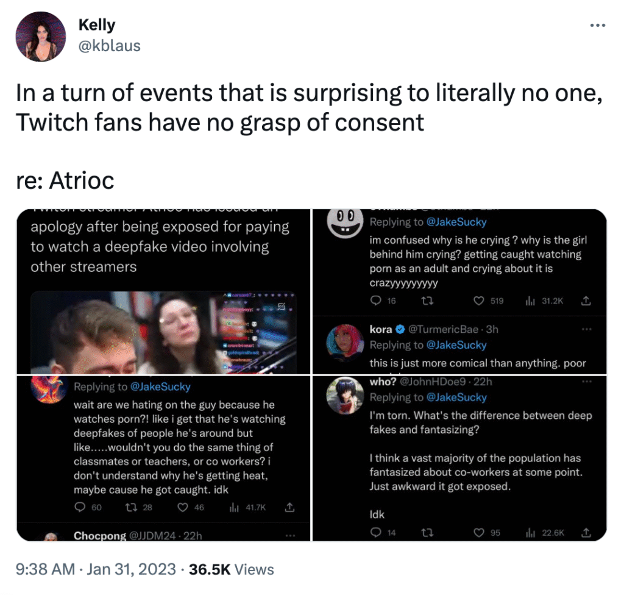Click kora's pink-haired avatar
This screenshot has height=595, width=624.
345,341
